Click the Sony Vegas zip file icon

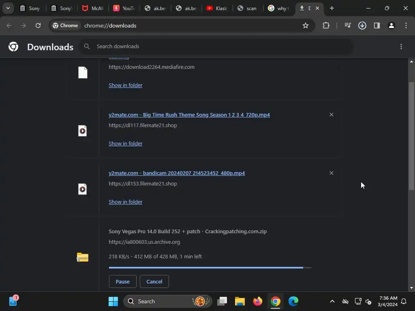[x=83, y=257]
